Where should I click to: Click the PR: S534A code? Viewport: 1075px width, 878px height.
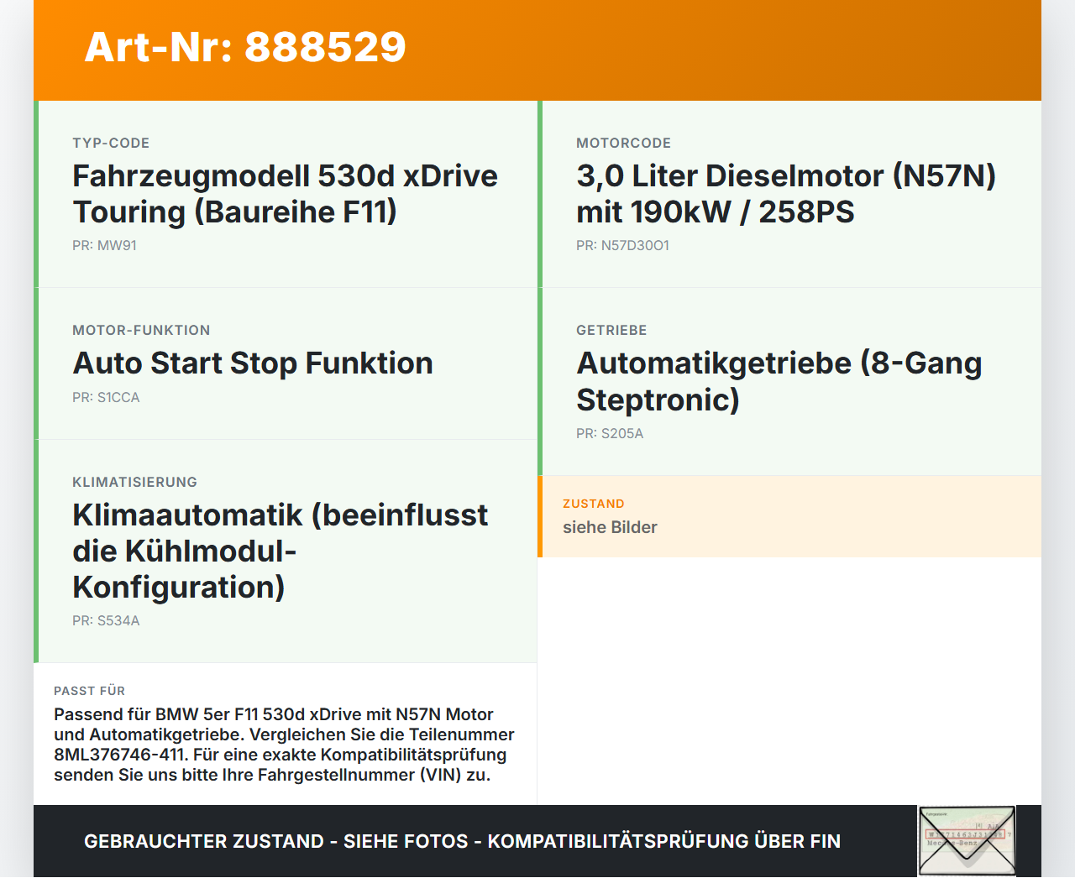(106, 621)
